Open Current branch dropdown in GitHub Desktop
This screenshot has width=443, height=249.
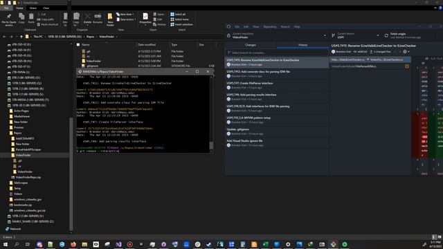click(355, 35)
